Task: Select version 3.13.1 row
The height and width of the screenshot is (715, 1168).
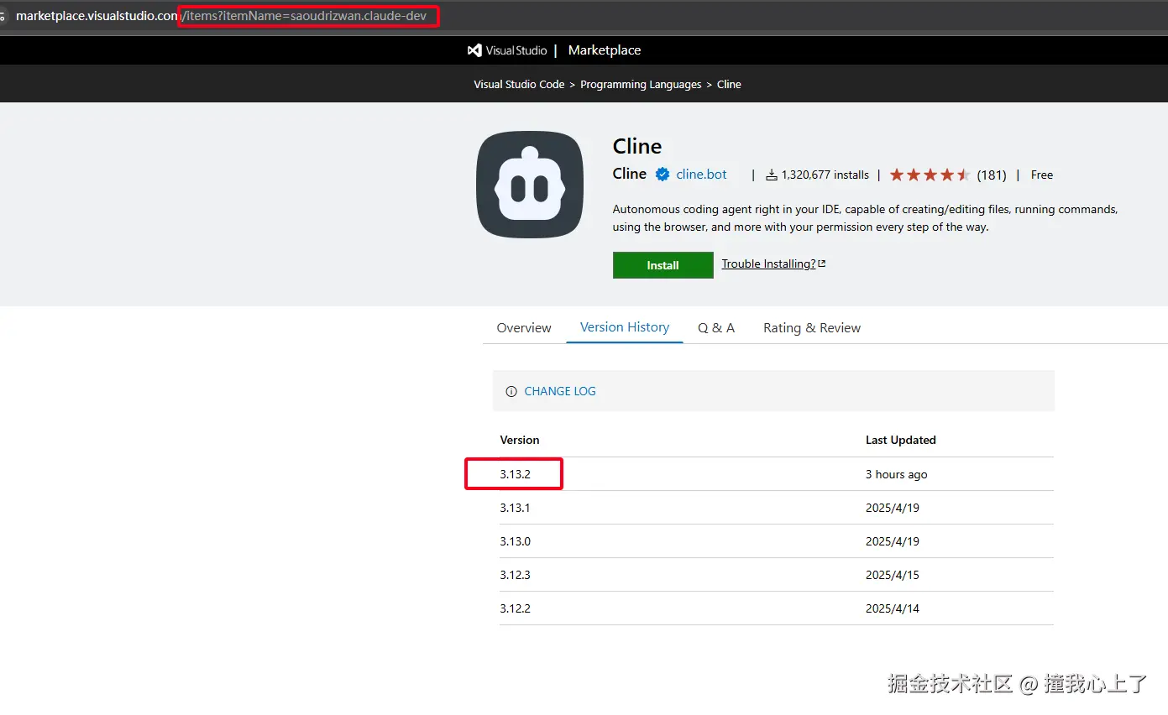Action: [776, 508]
